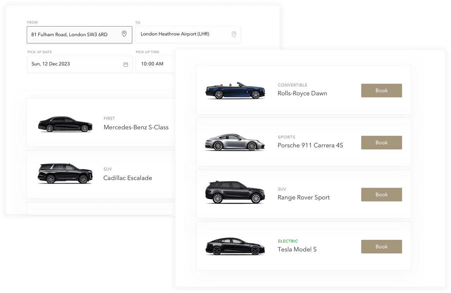Viewport: 451px width, 293px height.
Task: Book the Rolls-Royce Dawn
Action: 381,91
